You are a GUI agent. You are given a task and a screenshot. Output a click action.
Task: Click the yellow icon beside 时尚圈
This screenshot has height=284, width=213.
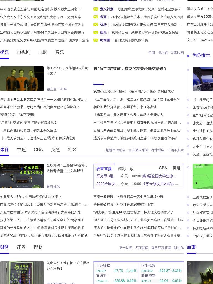pyautogui.click(x=96, y=40)
